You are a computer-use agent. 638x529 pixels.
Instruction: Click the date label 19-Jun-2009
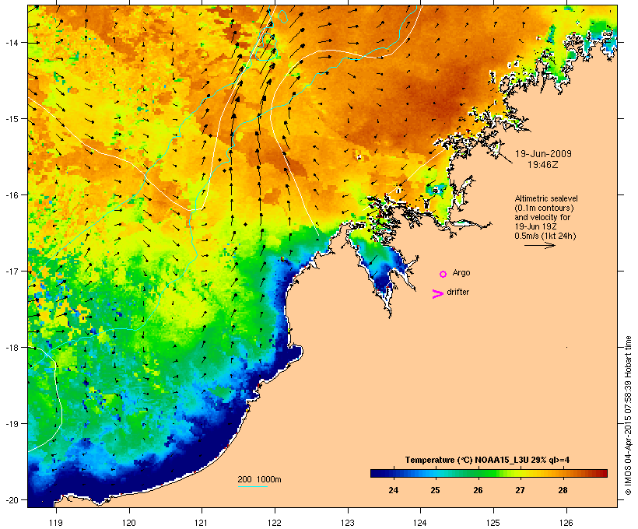pyautogui.click(x=543, y=154)
